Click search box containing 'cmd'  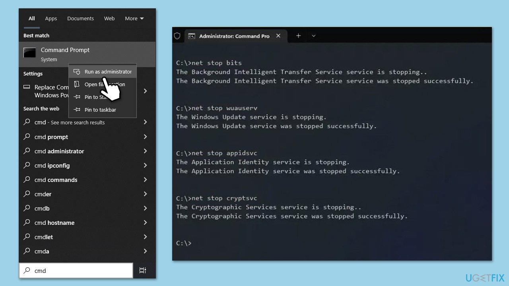coord(76,271)
